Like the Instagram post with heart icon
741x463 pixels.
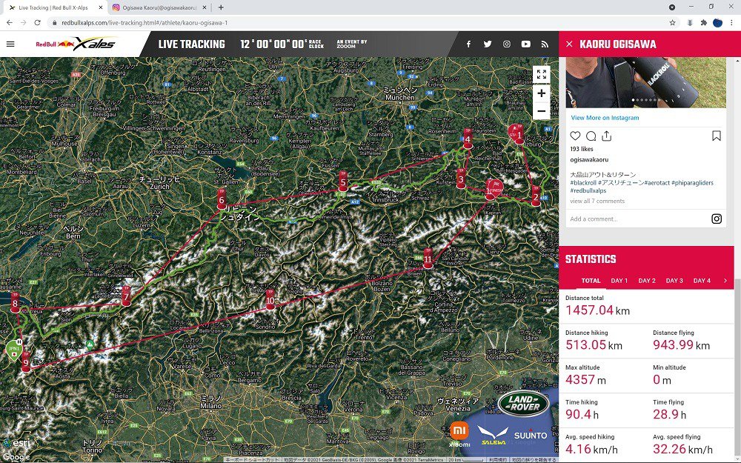point(575,136)
